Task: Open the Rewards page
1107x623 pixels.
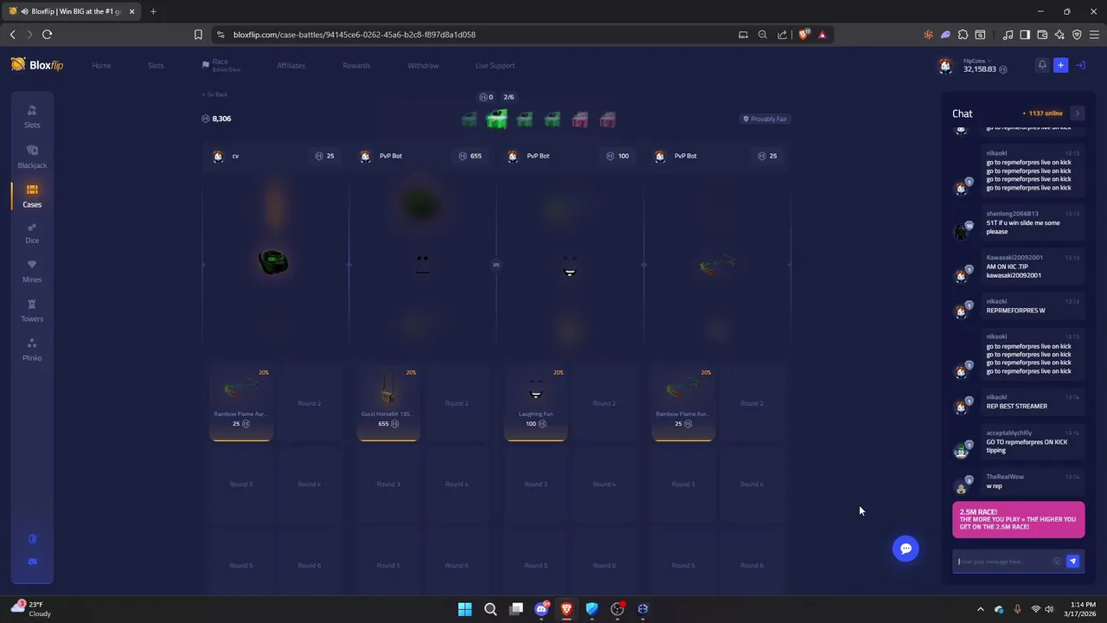Action: (x=356, y=66)
